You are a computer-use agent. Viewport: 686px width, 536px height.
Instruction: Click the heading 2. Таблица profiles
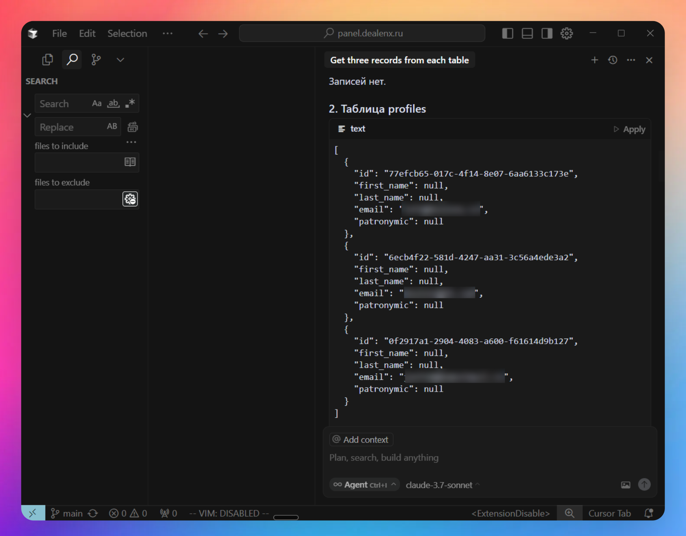[377, 109]
